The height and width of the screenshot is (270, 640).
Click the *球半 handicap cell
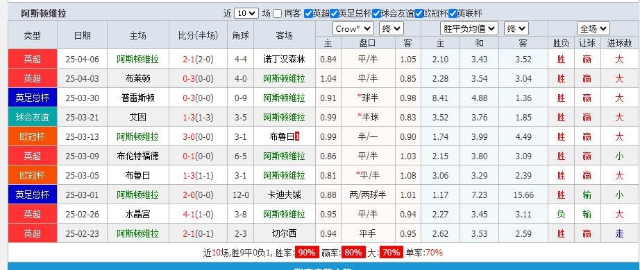pos(367,98)
